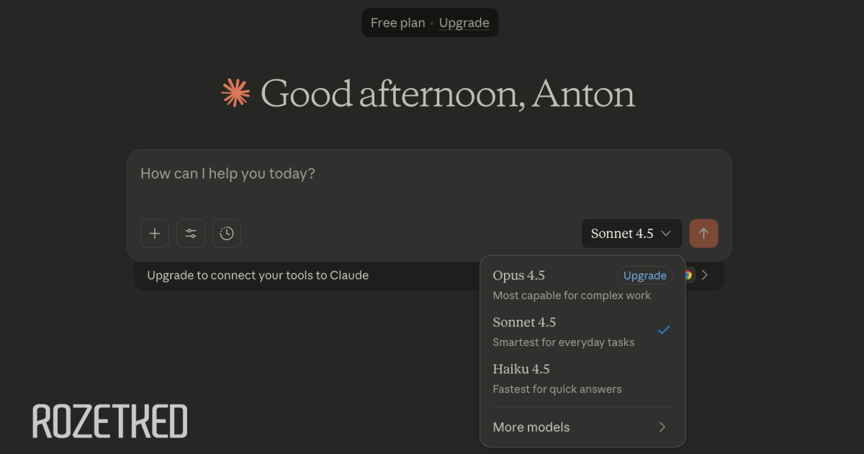Click the Upgrade badge next to Opus 4.5
Screen dimensions: 864x454
pos(644,275)
